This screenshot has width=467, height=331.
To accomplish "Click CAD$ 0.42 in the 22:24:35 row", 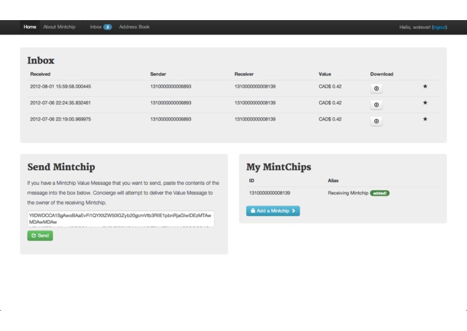I will [330, 103].
